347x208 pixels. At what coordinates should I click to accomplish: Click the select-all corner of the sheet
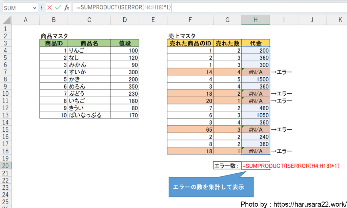click(5, 20)
